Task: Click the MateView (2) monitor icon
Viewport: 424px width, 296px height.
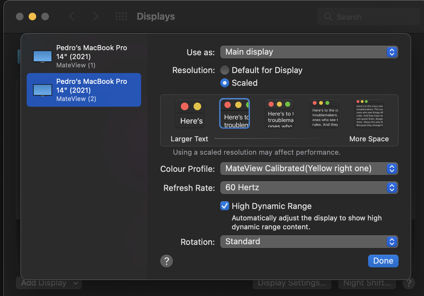Action: coord(43,90)
